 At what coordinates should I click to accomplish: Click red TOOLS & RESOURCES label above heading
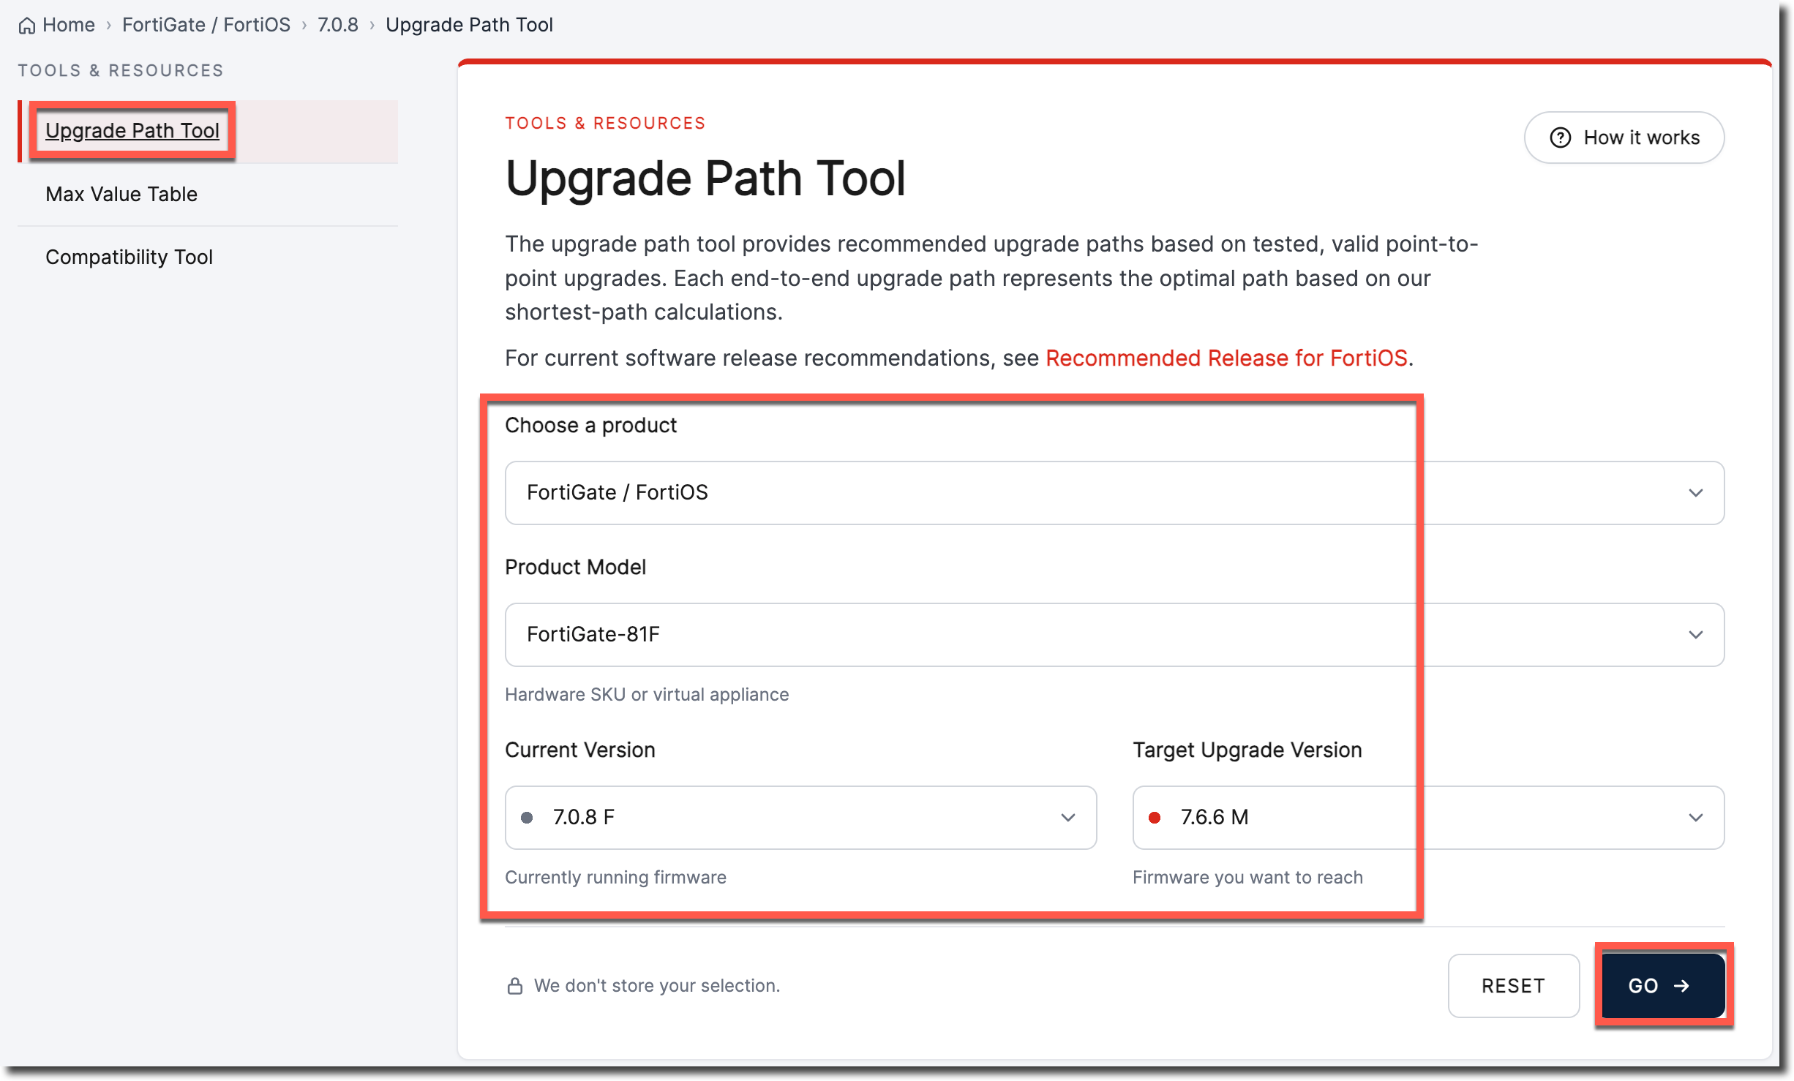(x=605, y=123)
